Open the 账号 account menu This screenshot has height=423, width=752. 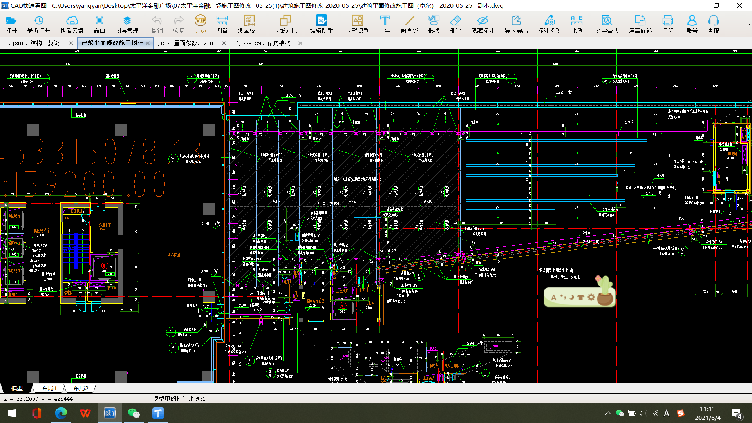click(x=692, y=24)
